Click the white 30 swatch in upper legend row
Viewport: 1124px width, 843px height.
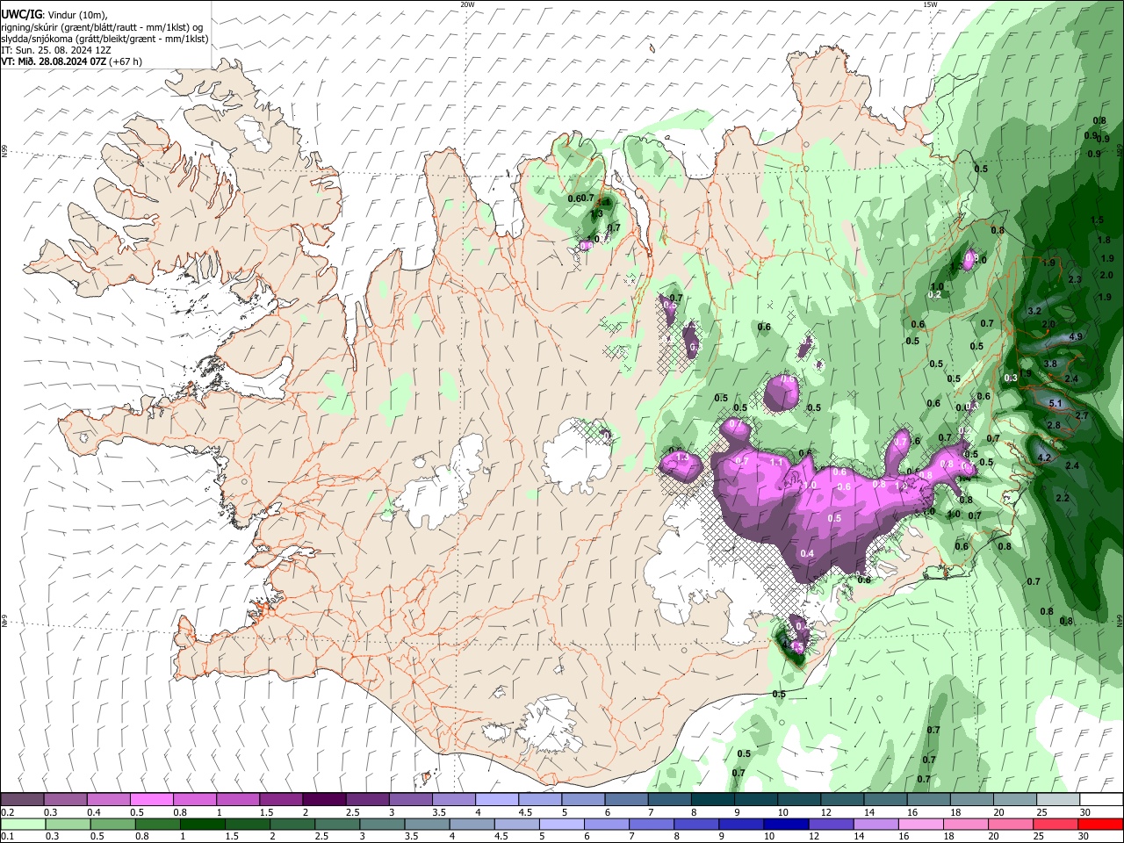tap(1101, 799)
